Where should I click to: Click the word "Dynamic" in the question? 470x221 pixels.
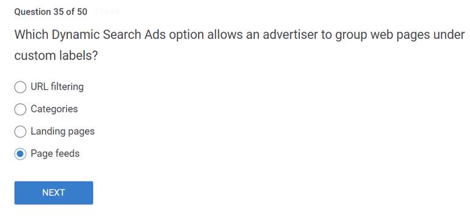pyautogui.click(x=75, y=35)
